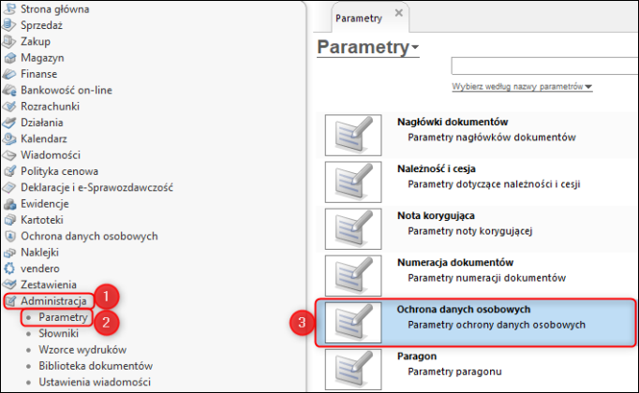This screenshot has height=393, width=639.
Task: Select Słowniki under Administracja
Action: tap(58, 334)
